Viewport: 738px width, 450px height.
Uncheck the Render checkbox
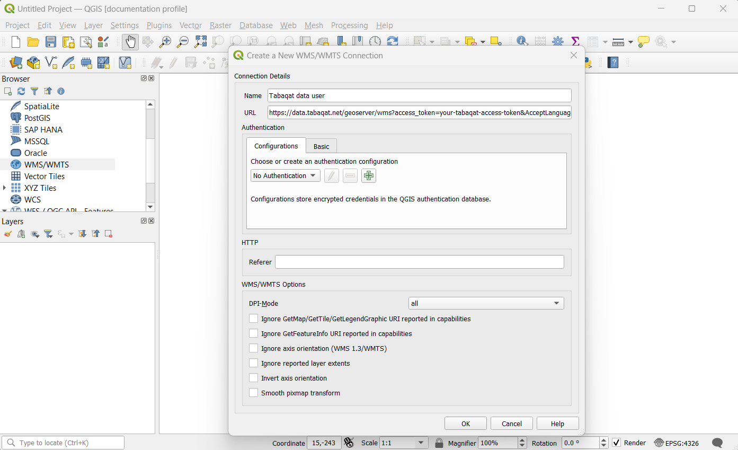[x=617, y=443]
